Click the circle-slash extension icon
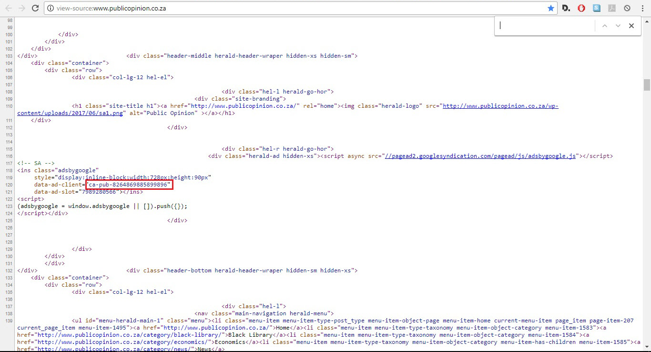 627,8
